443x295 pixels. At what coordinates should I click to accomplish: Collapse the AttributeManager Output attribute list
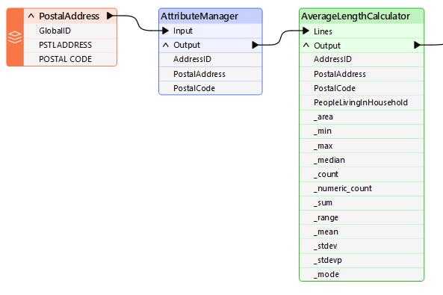coord(166,45)
